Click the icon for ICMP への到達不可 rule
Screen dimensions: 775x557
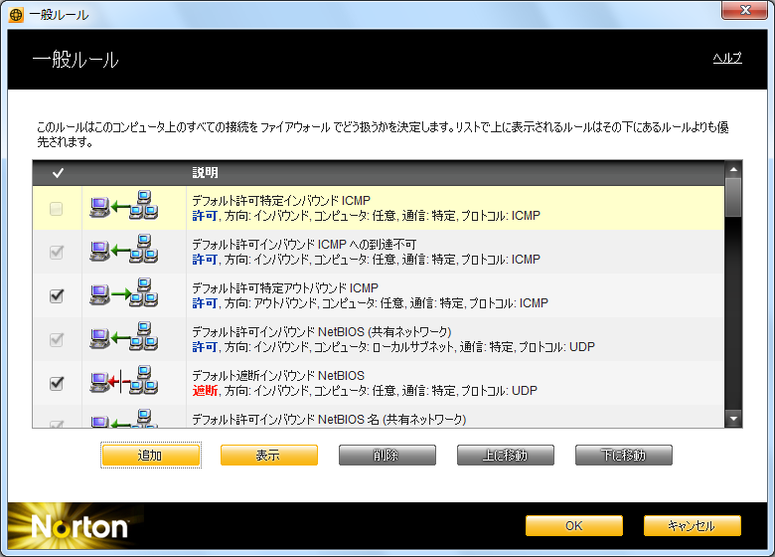(123, 252)
